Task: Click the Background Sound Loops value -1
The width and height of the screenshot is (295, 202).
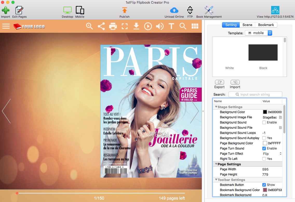Action: pyautogui.click(x=264, y=133)
